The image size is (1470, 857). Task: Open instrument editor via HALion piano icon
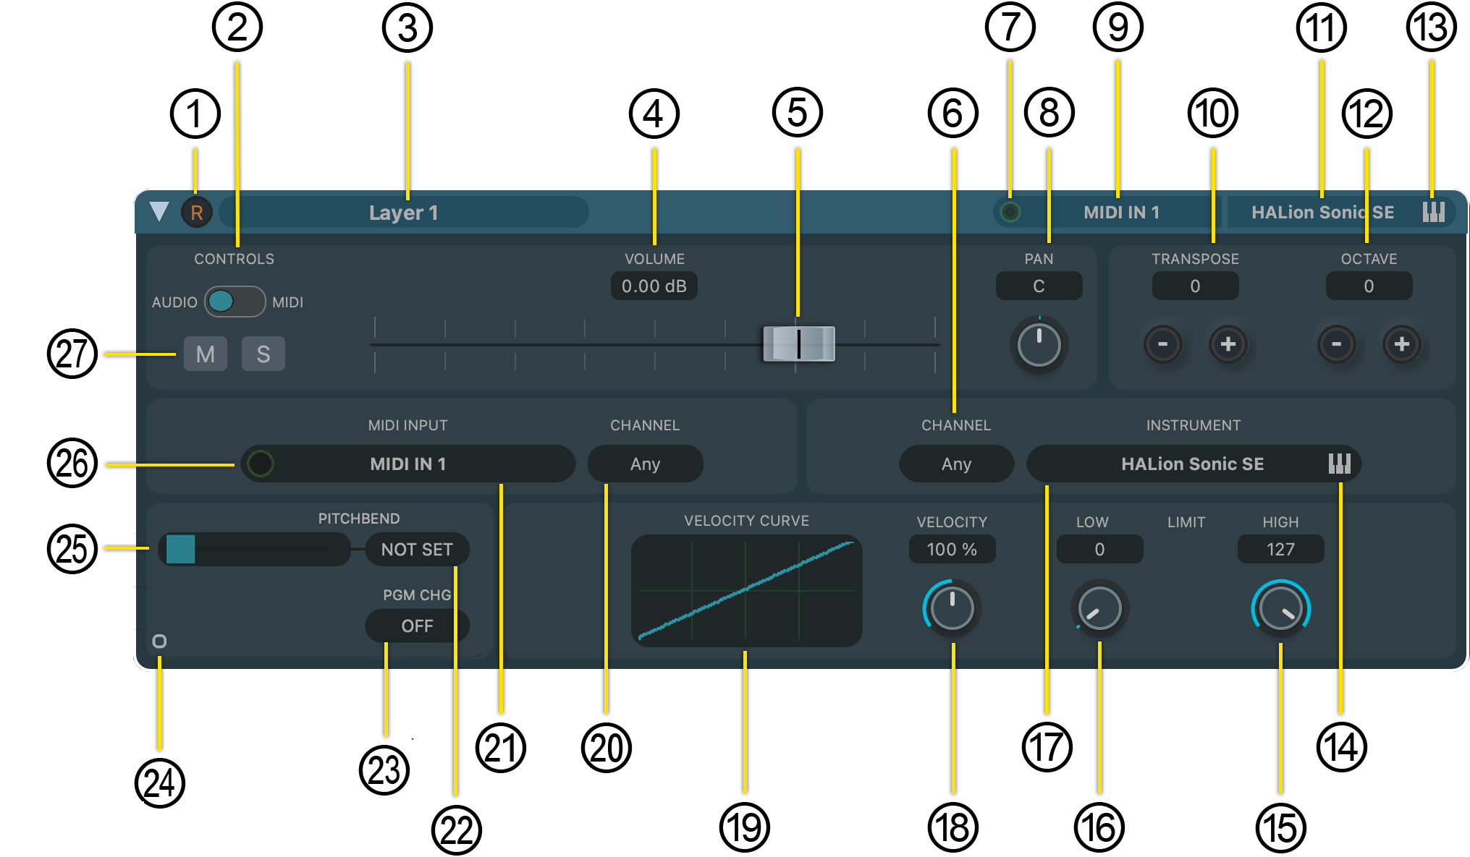click(1339, 464)
